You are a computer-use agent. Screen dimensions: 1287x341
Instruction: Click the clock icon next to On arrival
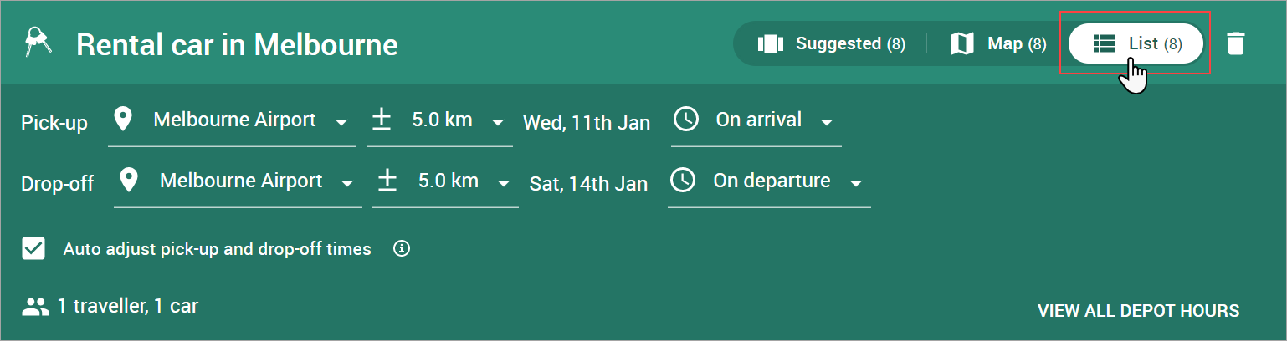[x=686, y=120]
